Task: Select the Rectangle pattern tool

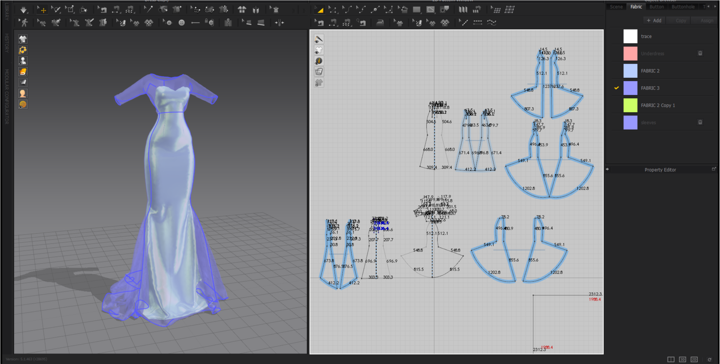Action: point(416,10)
